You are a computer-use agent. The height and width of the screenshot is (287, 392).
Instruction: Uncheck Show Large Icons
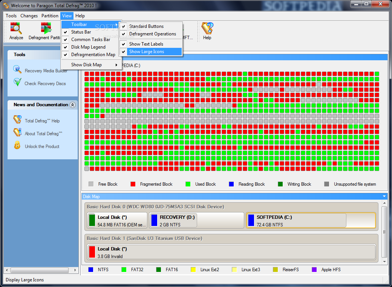pyautogui.click(x=151, y=52)
